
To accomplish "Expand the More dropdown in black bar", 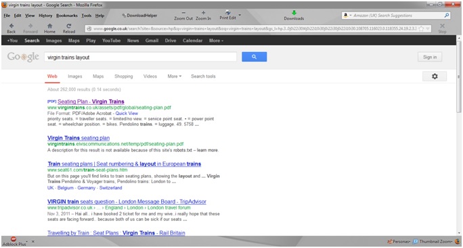I will (x=216, y=41).
